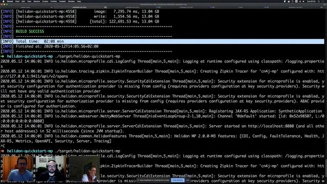The image size is (327, 184).
Task: Open the Help menu
Action: click(79, 1)
